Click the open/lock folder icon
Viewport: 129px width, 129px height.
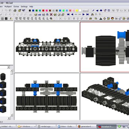tap(20, 10)
